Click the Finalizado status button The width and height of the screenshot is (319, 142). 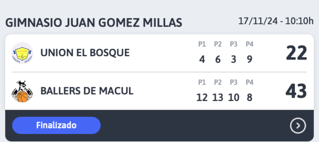(56, 125)
